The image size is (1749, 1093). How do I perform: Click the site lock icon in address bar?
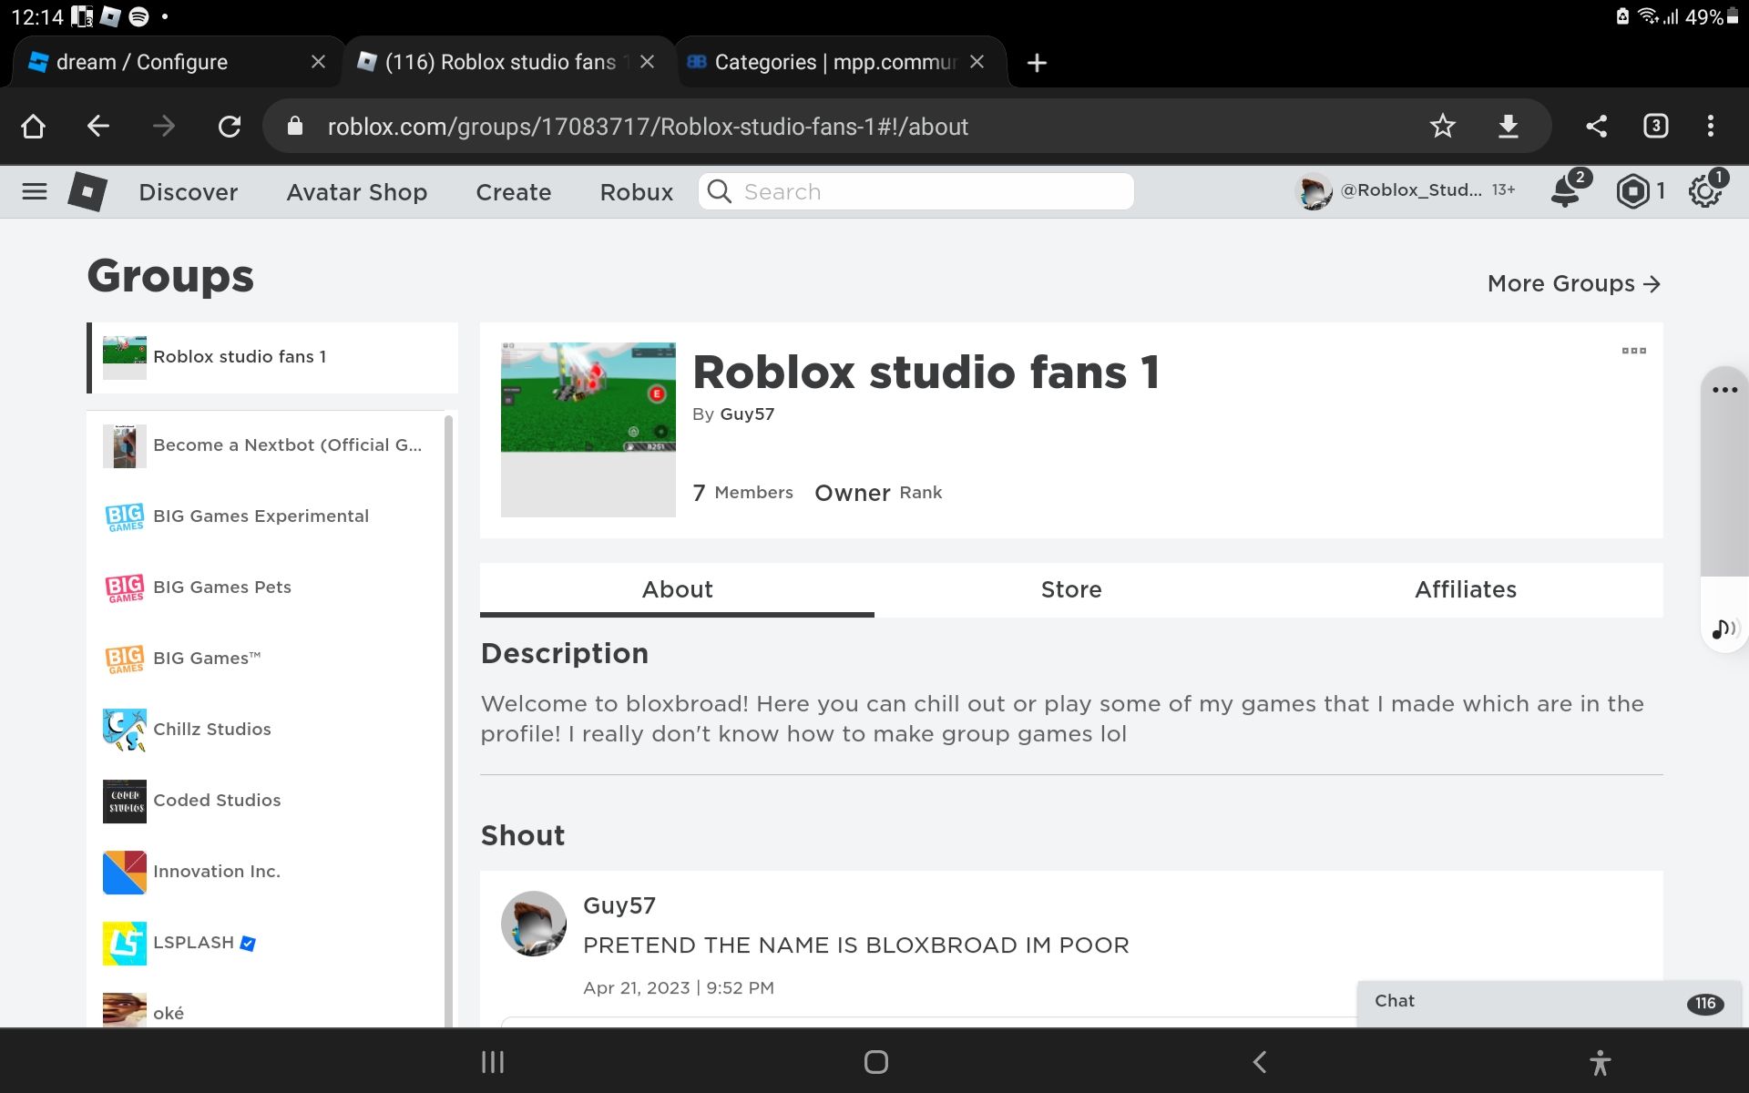click(294, 126)
